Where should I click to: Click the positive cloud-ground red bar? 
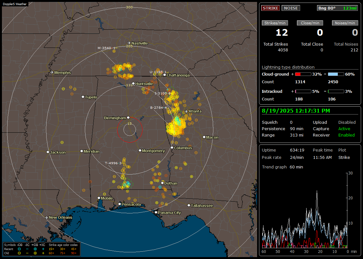pyautogui.click(x=303, y=74)
